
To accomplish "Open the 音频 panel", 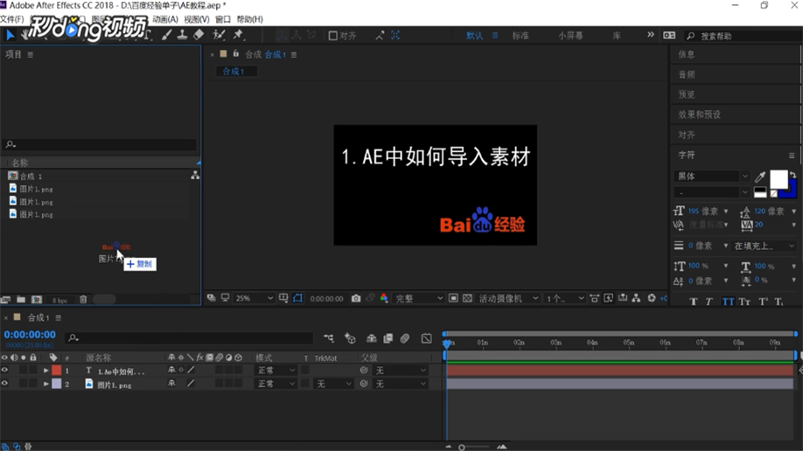I will click(687, 74).
